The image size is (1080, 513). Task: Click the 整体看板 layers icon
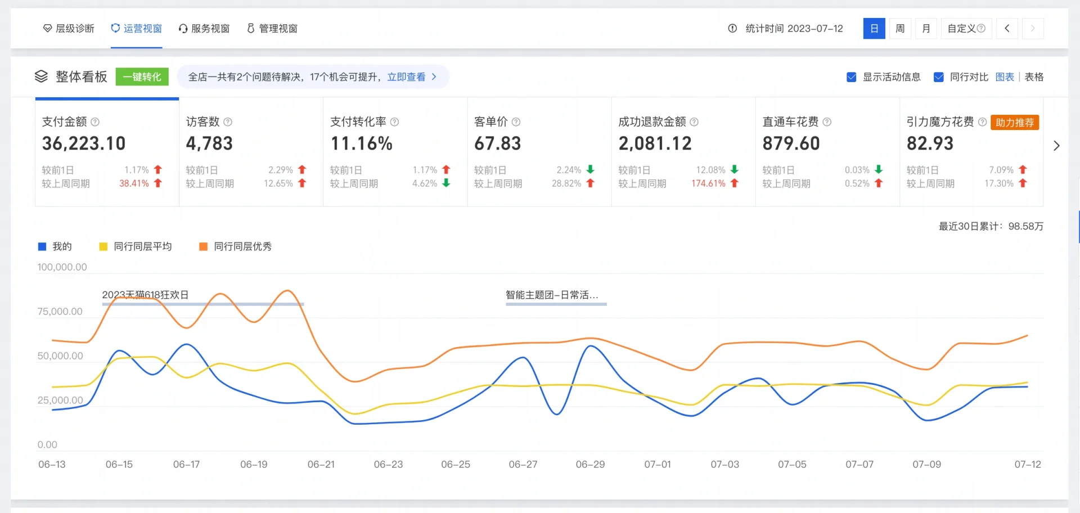tap(41, 76)
